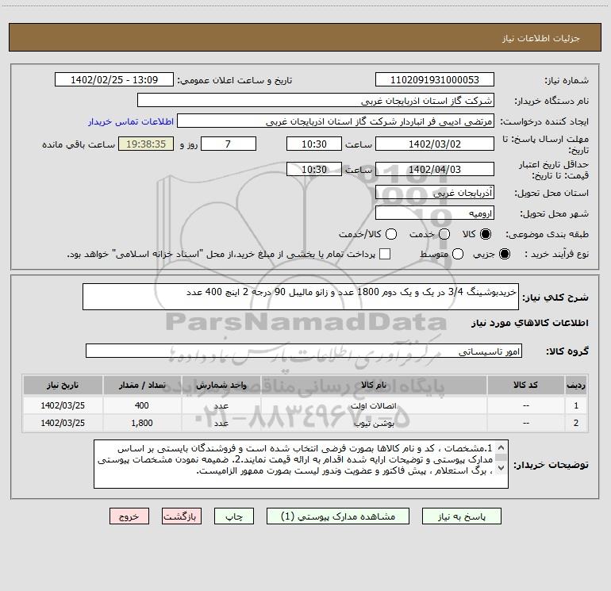Click the چاپ print button
This screenshot has width=611, height=591.
coord(234,516)
